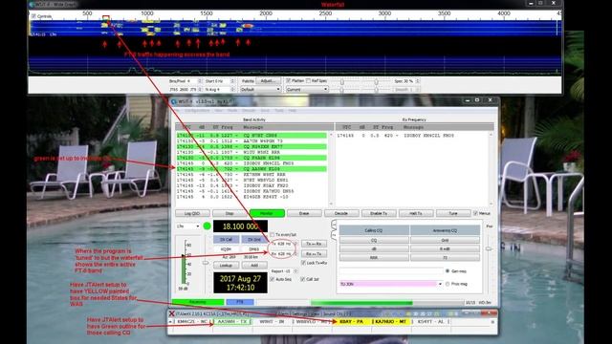Click the DX Call input field
Viewport: 612px width, 344px height.
(x=226, y=248)
